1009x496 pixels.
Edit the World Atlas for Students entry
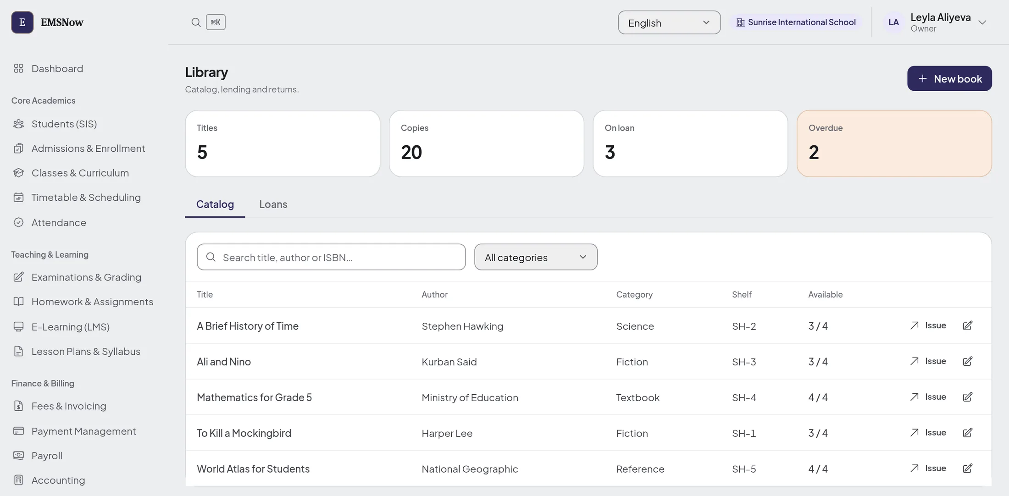click(968, 468)
